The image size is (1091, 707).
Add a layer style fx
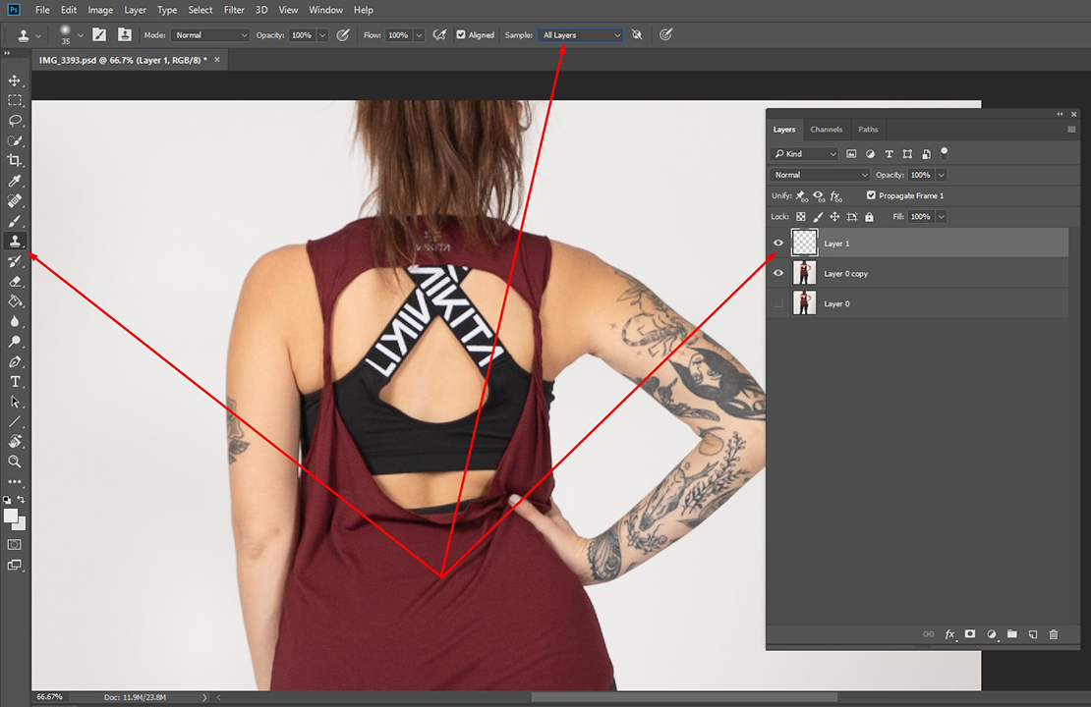coord(949,634)
